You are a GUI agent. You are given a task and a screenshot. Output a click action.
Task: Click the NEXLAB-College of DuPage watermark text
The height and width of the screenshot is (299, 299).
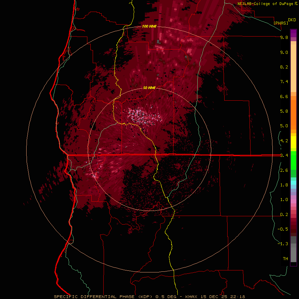(267, 4)
